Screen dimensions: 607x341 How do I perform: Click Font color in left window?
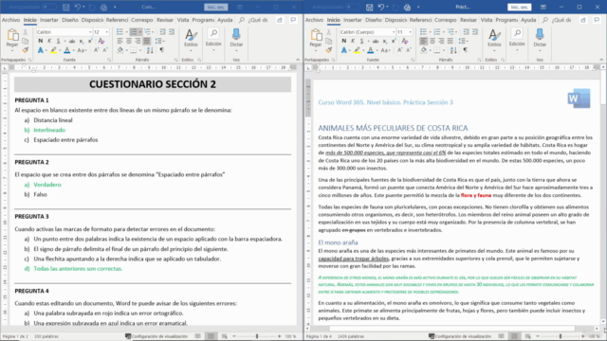pyautogui.click(x=67, y=50)
